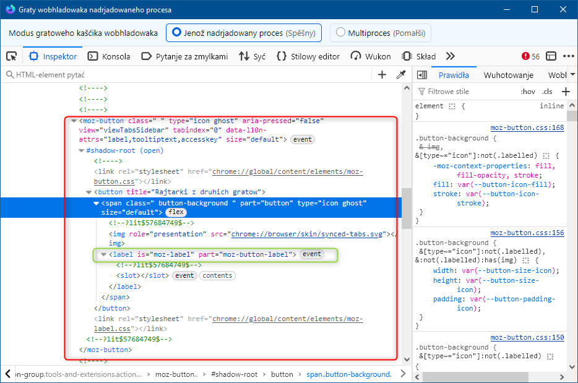Collapse the moz-button element node
The width and height of the screenshot is (578, 383).
(74, 121)
